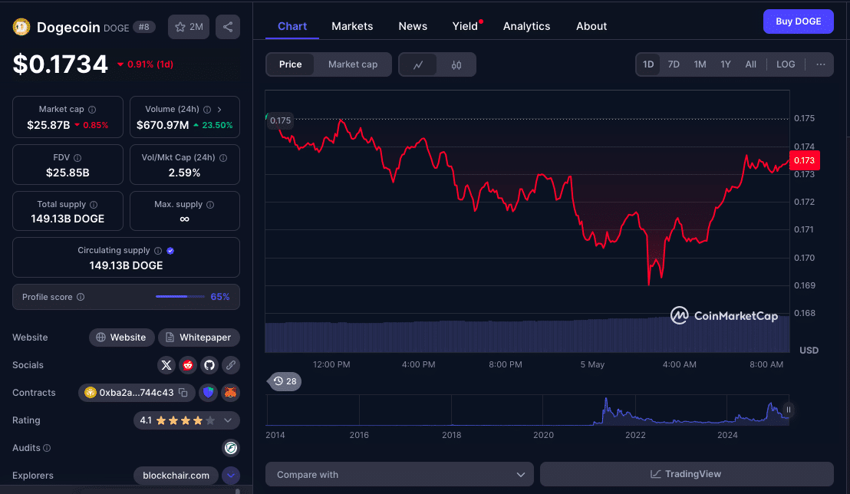This screenshot has width=850, height=494.
Task: Click the MetaMask fox icon in Contracts
Action: coord(230,393)
